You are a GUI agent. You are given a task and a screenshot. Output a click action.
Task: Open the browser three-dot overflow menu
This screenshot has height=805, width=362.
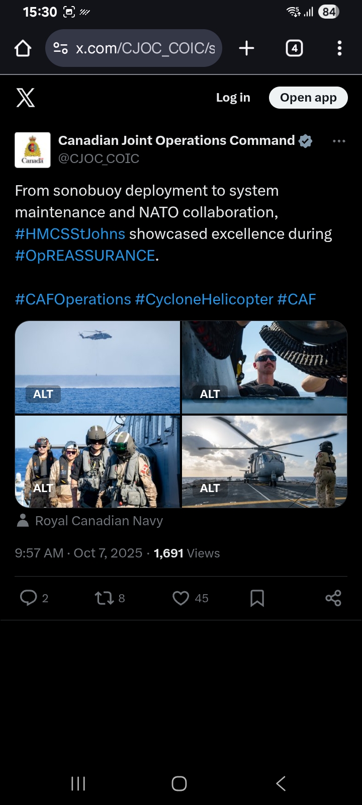tap(339, 48)
